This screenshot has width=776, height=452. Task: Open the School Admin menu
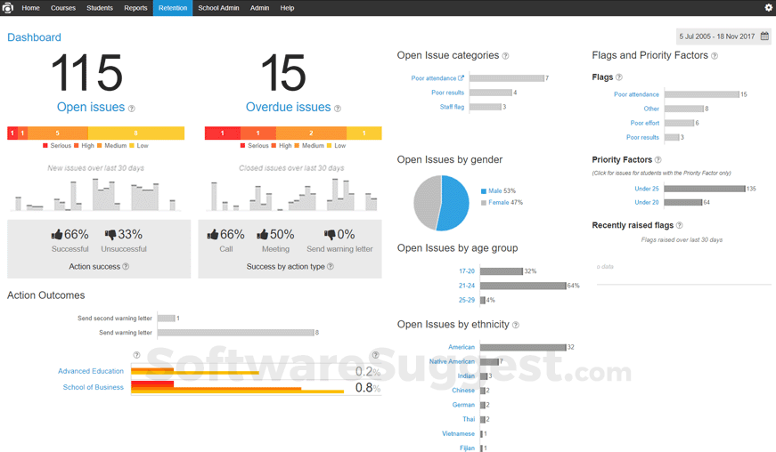coord(218,8)
